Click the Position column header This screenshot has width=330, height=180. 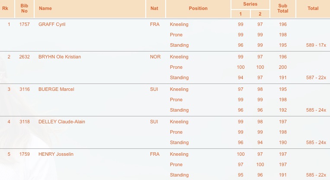click(x=198, y=8)
